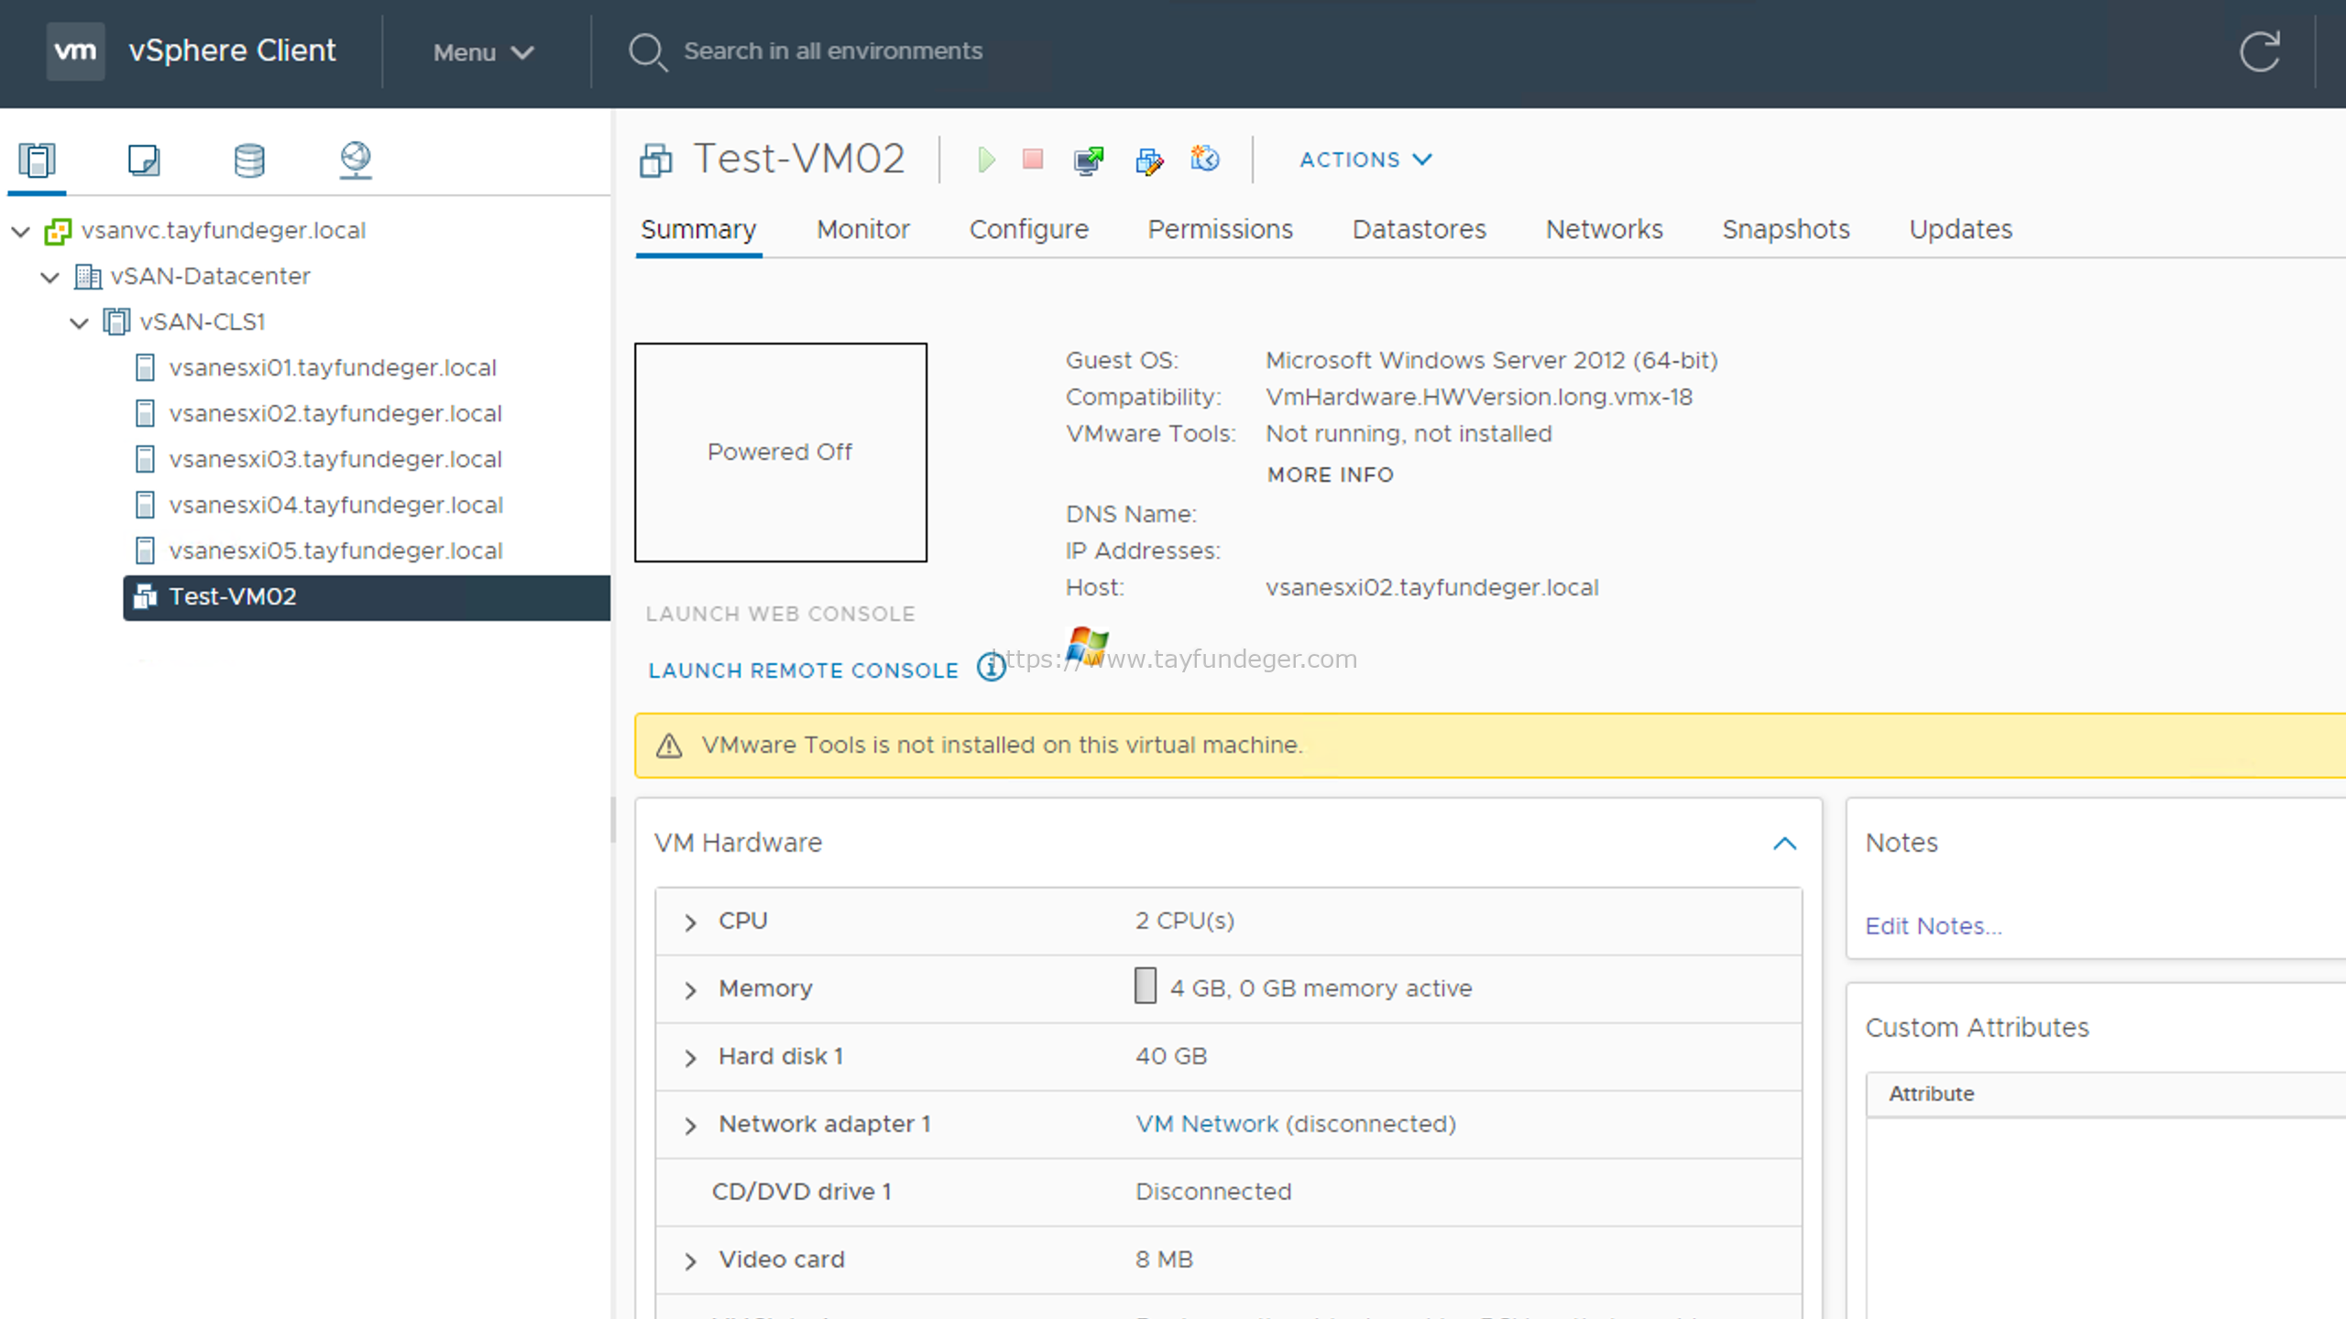This screenshot has height=1319, width=2346.
Task: Click the memory usage bar indicator
Action: click(x=1145, y=986)
